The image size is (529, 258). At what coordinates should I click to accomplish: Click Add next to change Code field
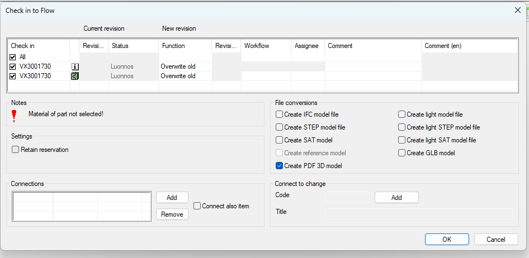396,198
